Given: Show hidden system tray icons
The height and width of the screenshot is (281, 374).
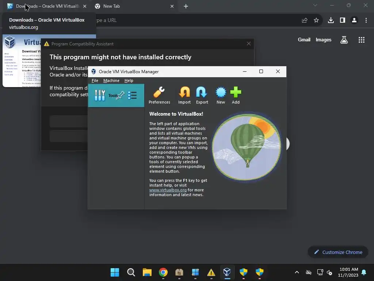Looking at the screenshot, I should click(x=297, y=272).
